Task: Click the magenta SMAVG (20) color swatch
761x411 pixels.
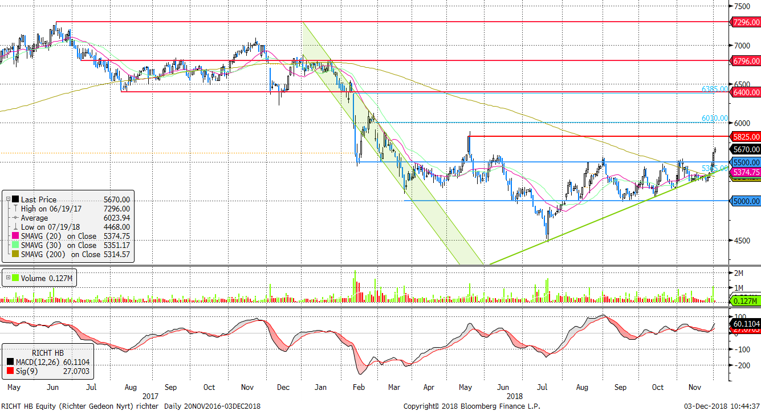Action: pyautogui.click(x=15, y=236)
